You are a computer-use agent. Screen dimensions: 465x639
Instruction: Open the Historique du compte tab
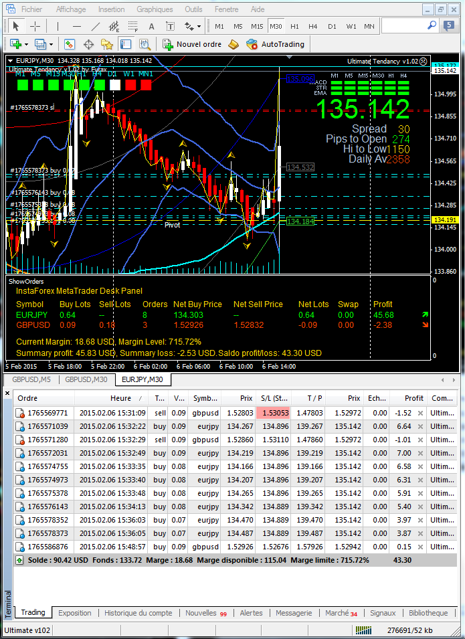pyautogui.click(x=138, y=613)
